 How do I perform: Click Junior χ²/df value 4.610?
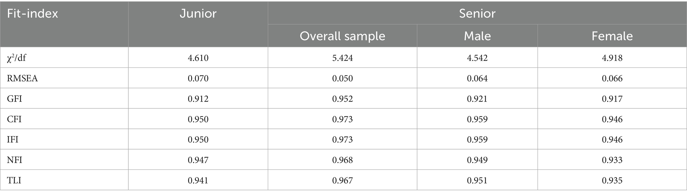pyautogui.click(x=198, y=58)
